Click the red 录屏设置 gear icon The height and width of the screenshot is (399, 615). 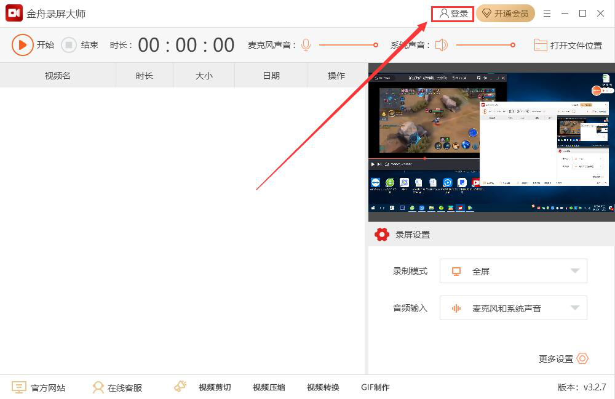pyautogui.click(x=382, y=235)
